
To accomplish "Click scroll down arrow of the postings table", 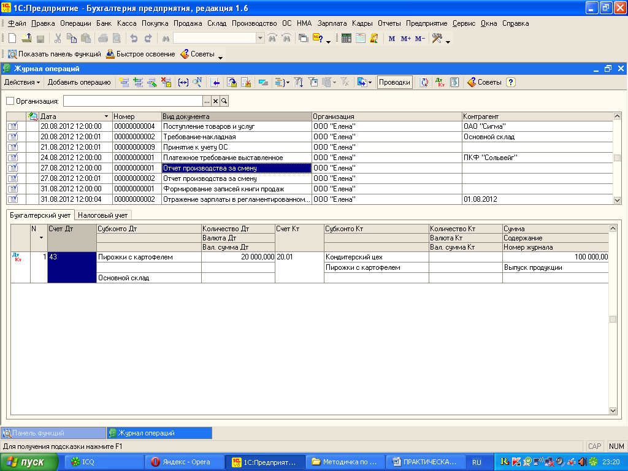I will tap(613, 410).
